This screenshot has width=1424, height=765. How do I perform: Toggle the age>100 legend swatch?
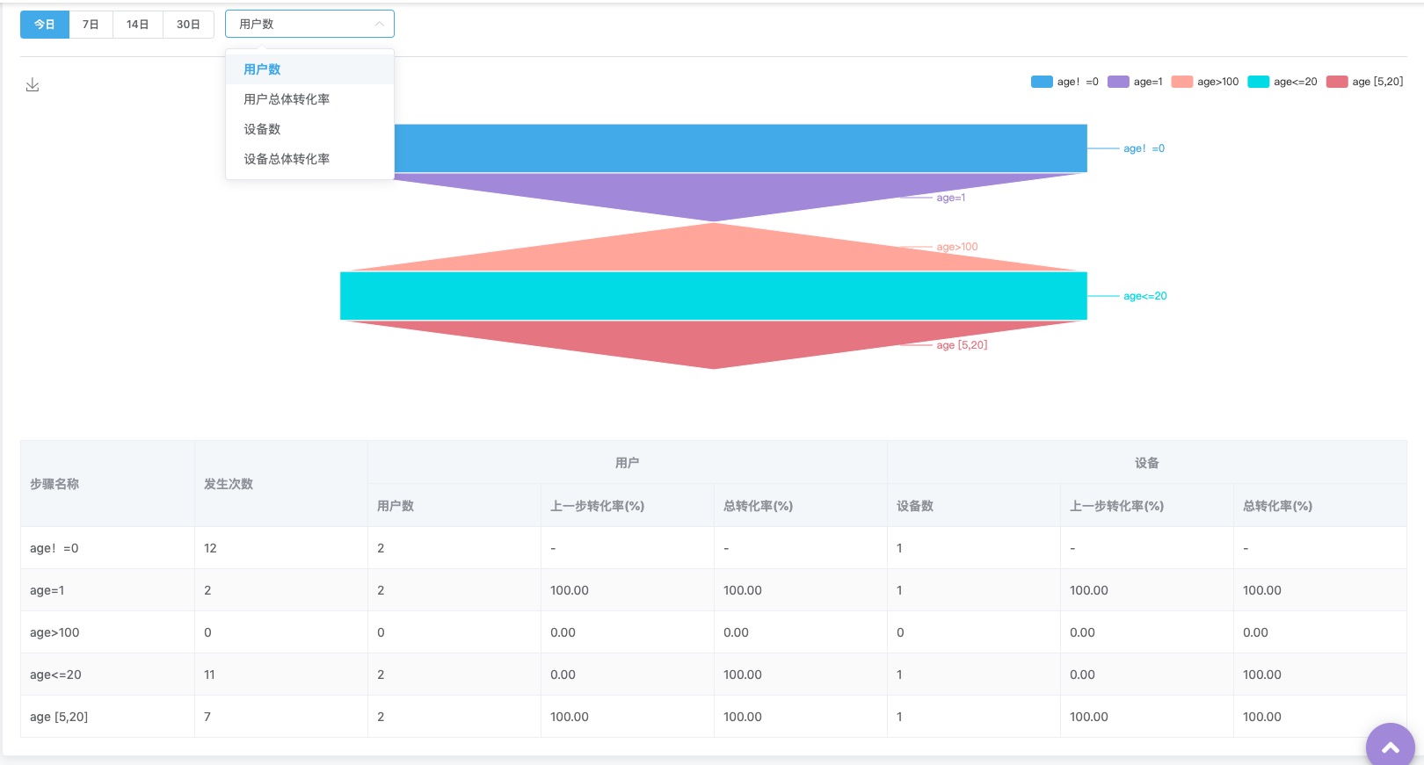tap(1182, 82)
